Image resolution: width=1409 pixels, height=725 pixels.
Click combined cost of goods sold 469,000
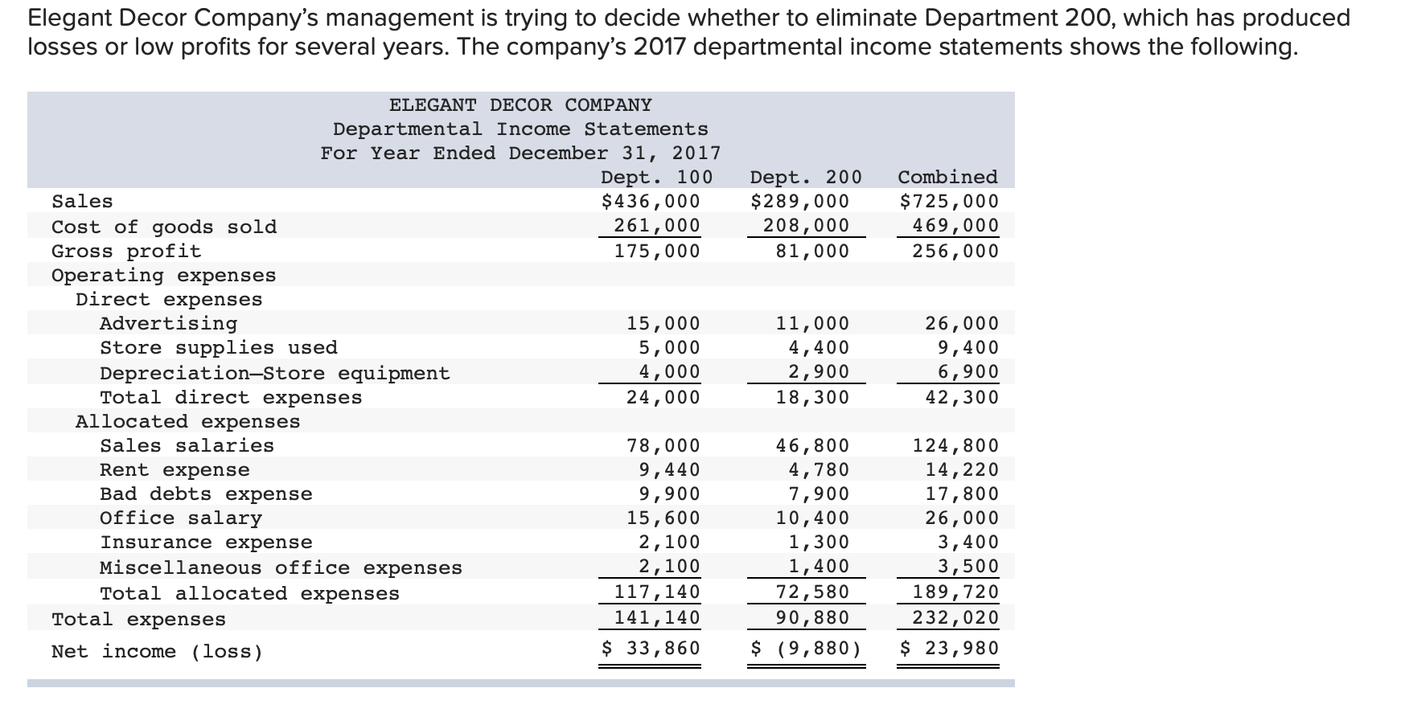click(x=955, y=226)
